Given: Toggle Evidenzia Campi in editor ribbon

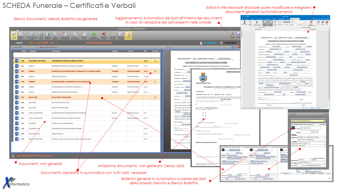Looking at the screenshot, I should (270, 23).
